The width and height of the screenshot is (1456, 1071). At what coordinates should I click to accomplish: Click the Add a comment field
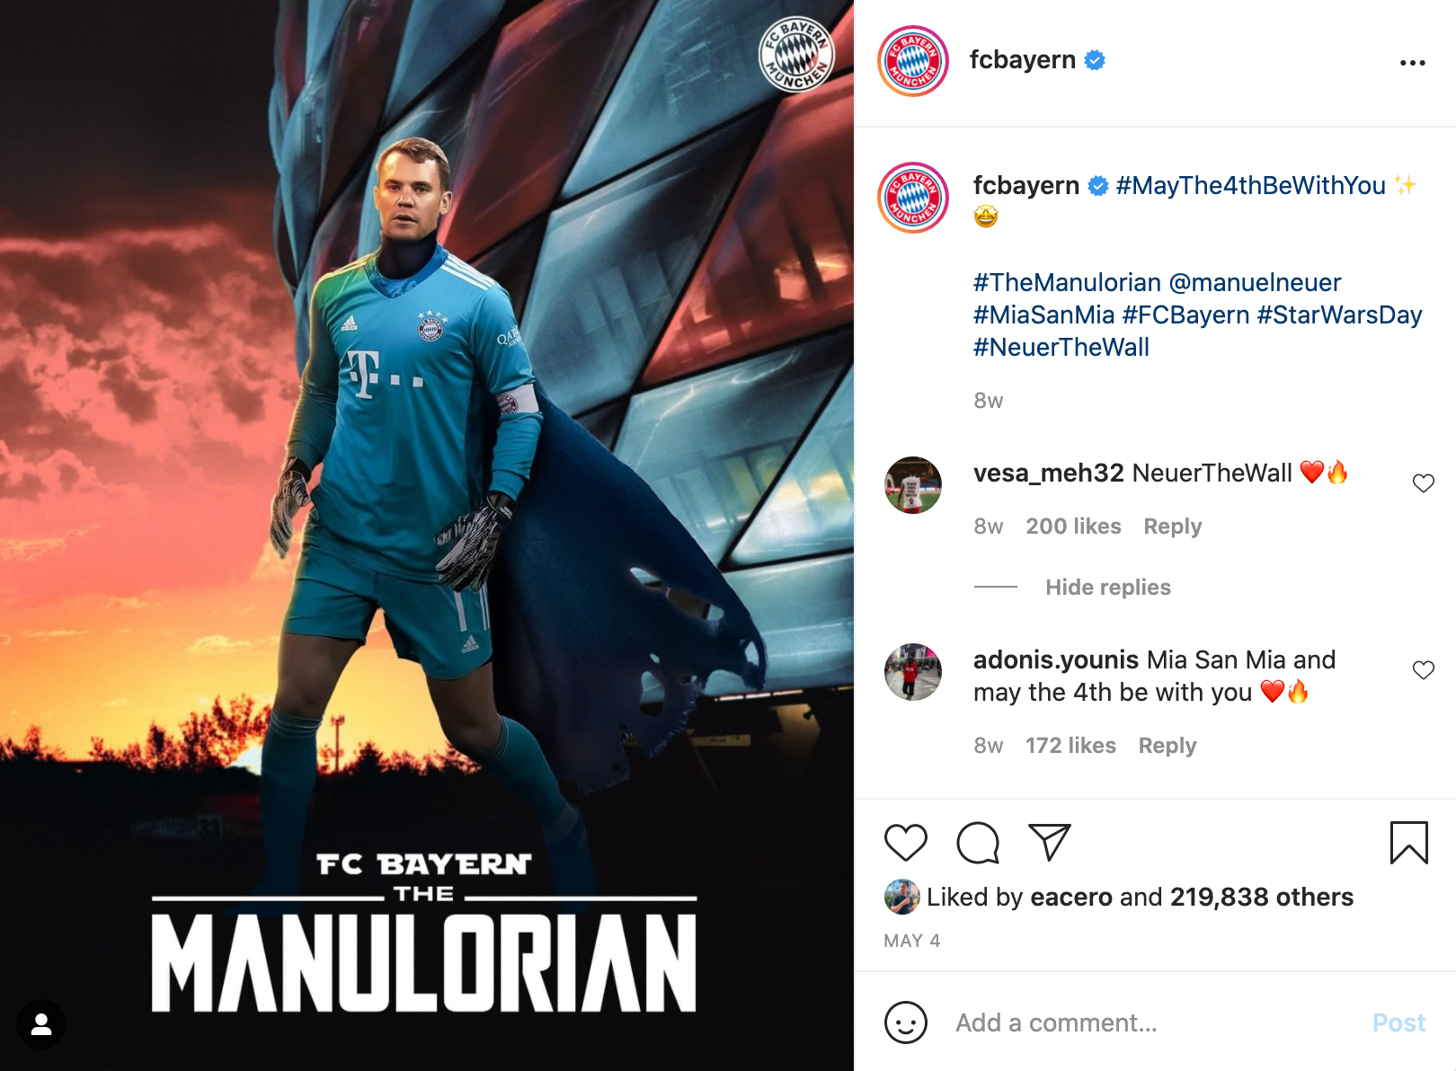tap(1155, 1022)
